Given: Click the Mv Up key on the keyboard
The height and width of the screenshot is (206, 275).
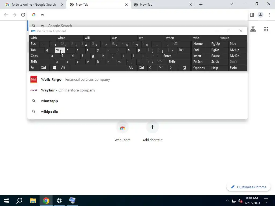Looking at the screenshot, I should (237, 50).
